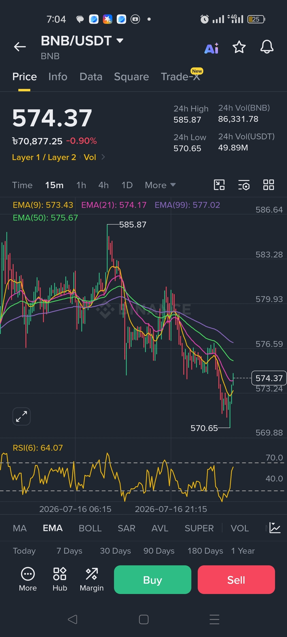Click the green Buy button
Image resolution: width=287 pixels, height=637 pixels.
tap(153, 580)
